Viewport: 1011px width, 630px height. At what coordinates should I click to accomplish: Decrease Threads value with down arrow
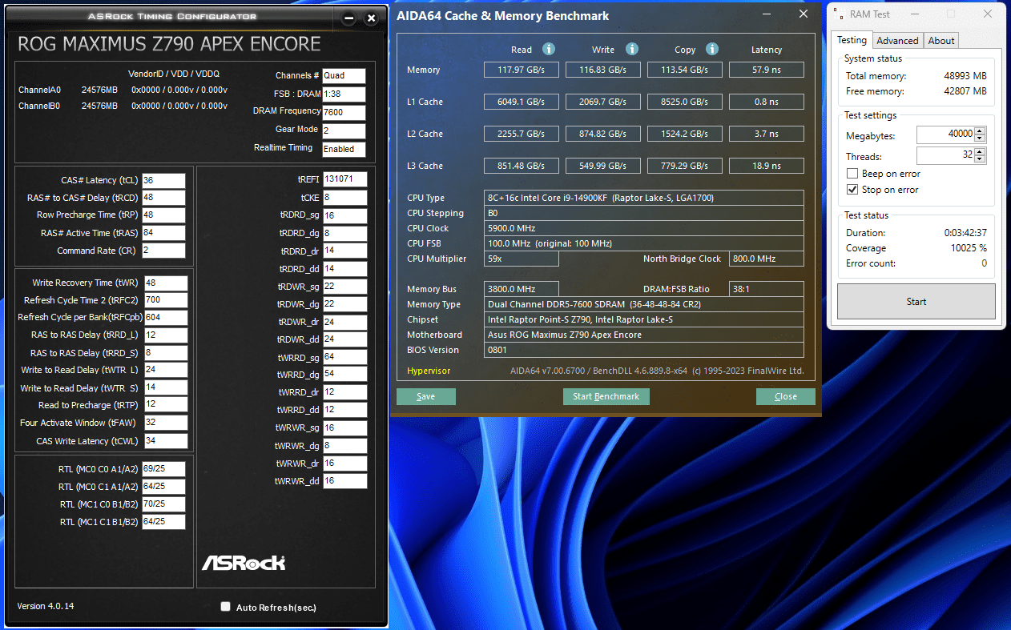(x=981, y=160)
